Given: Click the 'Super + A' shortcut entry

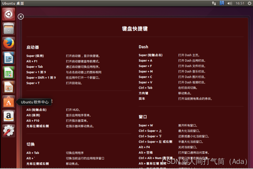Looking at the screenshot, I should pos(146,60).
